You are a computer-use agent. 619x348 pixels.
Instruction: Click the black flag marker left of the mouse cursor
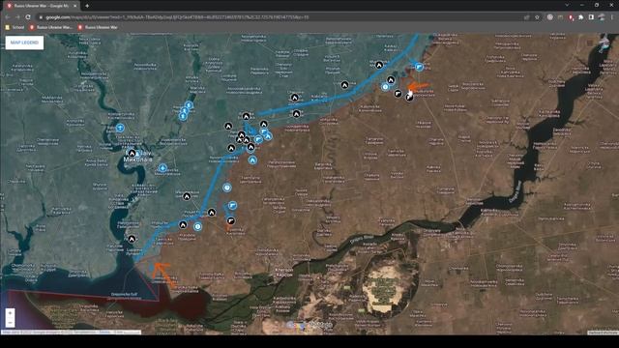click(x=398, y=94)
